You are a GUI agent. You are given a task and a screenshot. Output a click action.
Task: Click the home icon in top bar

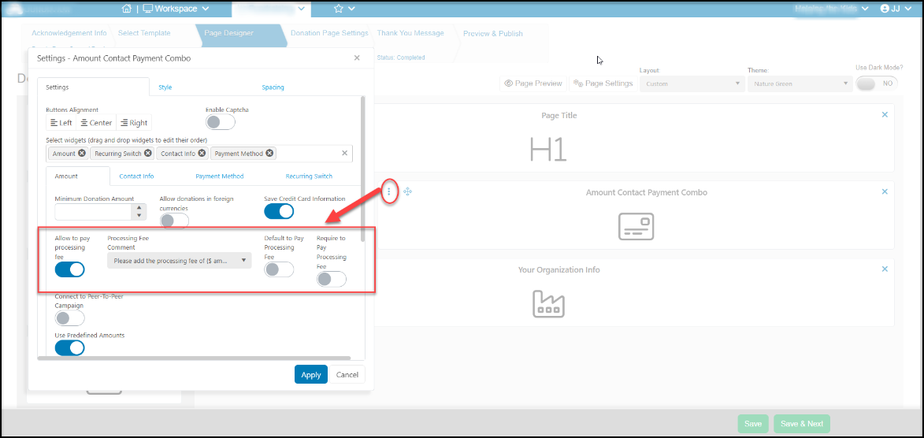click(126, 8)
